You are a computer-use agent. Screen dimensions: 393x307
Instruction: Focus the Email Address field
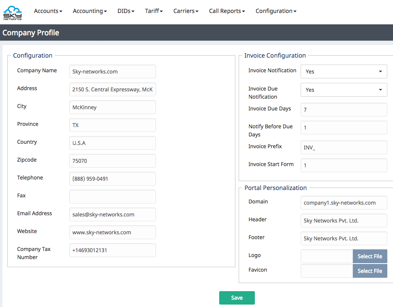113,214
